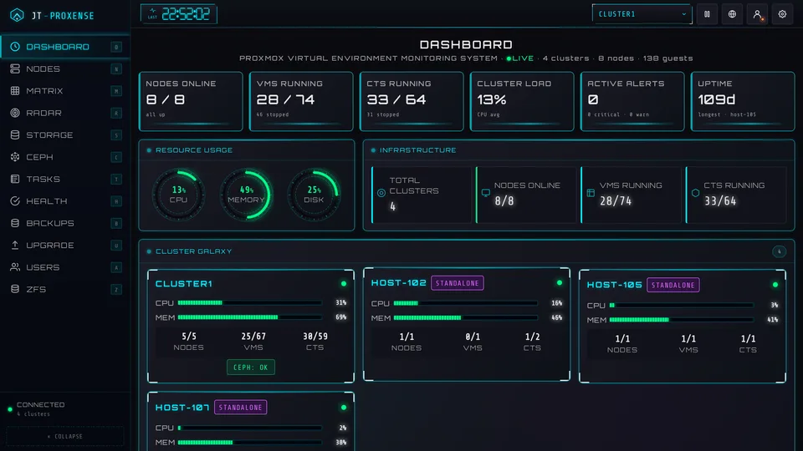Open the CLUSTER1 card title
Screen dimensions: 803x451
(184, 283)
